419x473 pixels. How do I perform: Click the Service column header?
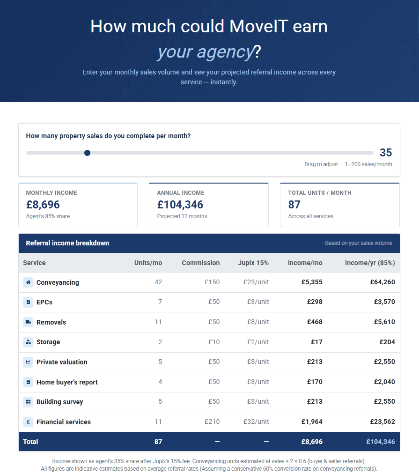pyautogui.click(x=34, y=263)
